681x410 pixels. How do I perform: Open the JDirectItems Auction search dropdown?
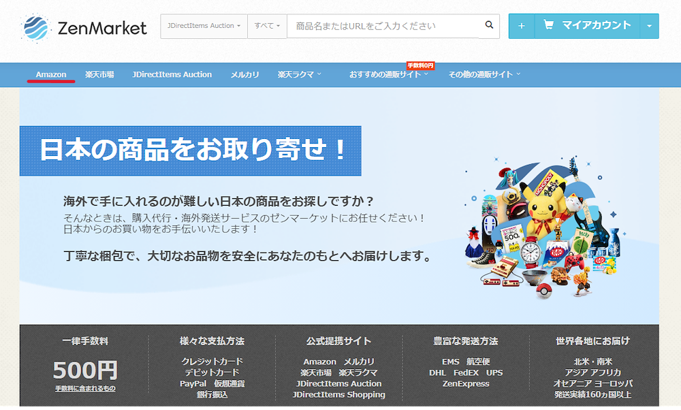tap(204, 26)
